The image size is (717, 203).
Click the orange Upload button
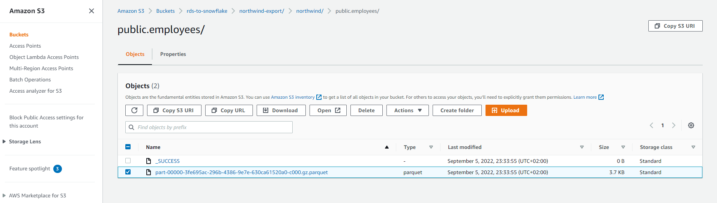tap(506, 110)
